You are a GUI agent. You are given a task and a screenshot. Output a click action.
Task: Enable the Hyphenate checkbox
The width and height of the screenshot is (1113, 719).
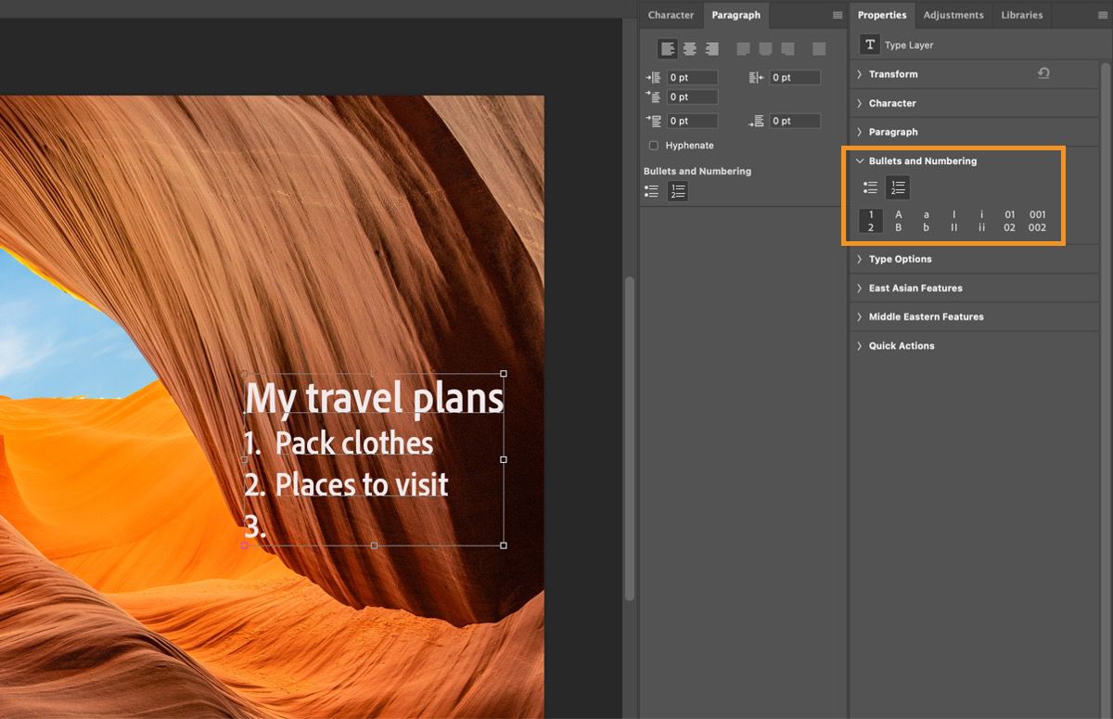click(x=654, y=145)
